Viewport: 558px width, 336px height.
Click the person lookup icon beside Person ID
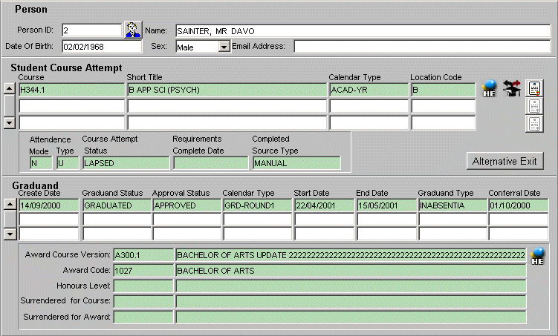click(x=133, y=30)
